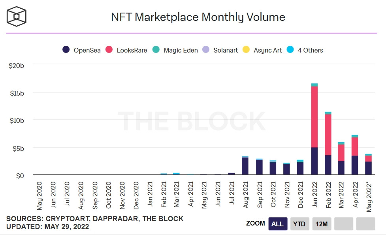Screen dimensions: 386x235
Task: Click the NFT Marketplace Monthly Volume title
Action: (x=198, y=17)
